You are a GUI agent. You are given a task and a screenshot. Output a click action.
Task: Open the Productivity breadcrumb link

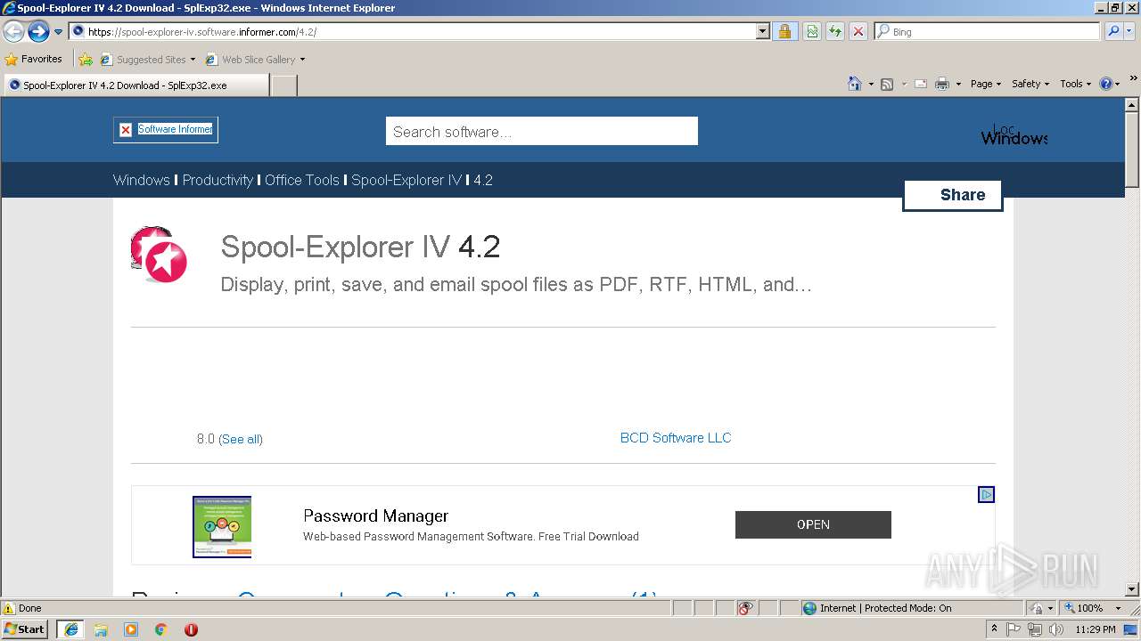pos(218,180)
